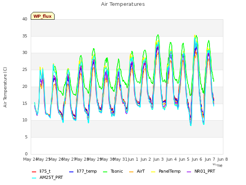Viewport: 246px width, 185px height.
Task: Click the y-axis tick label 0
Action: click(26, 154)
